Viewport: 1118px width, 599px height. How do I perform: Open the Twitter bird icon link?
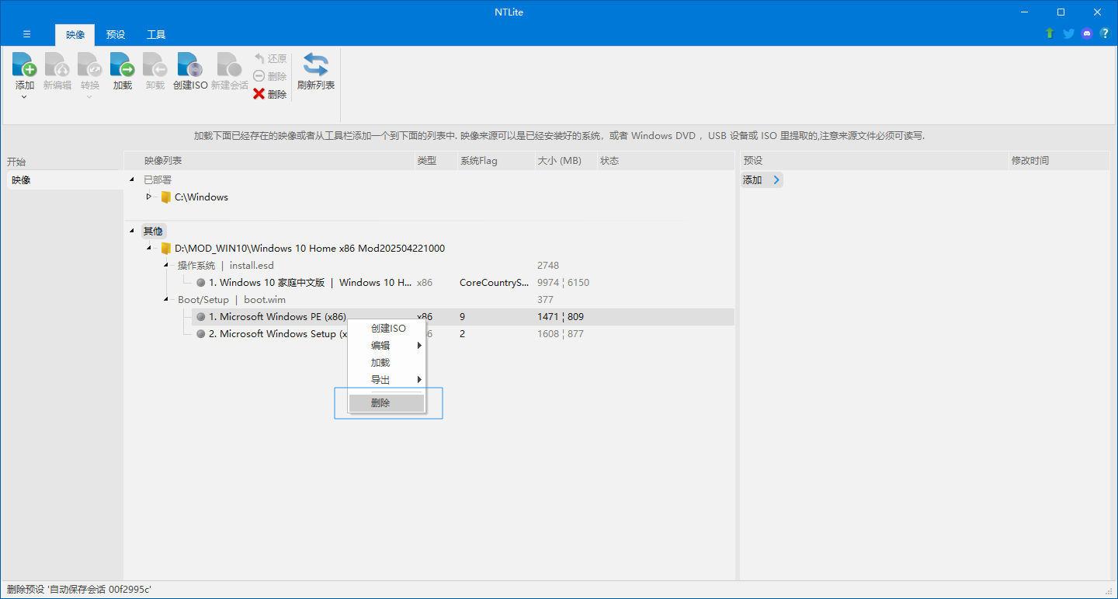[x=1068, y=33]
